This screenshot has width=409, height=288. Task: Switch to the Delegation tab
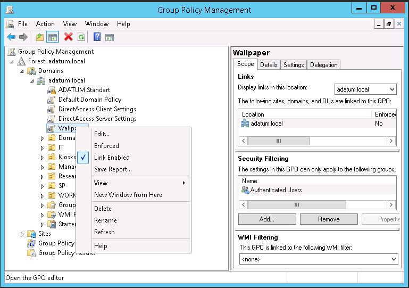324,65
